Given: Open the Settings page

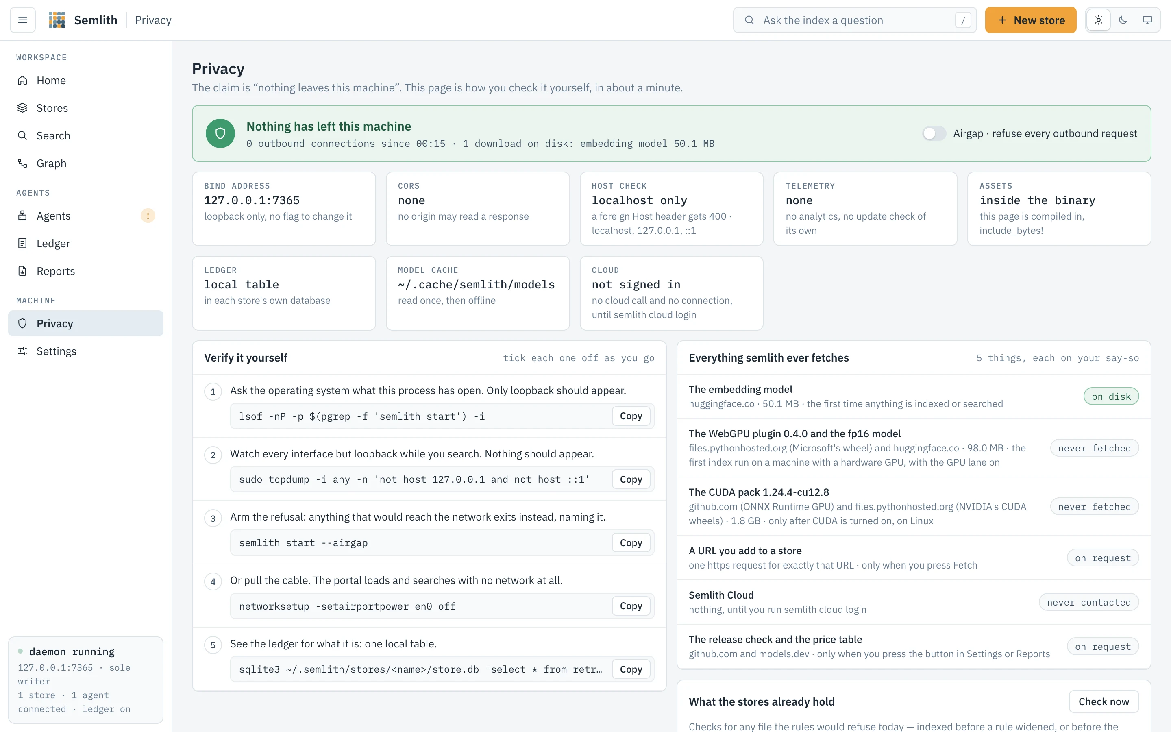Looking at the screenshot, I should coord(86,351).
